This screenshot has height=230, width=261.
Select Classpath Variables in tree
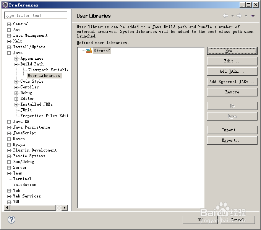click(48, 70)
